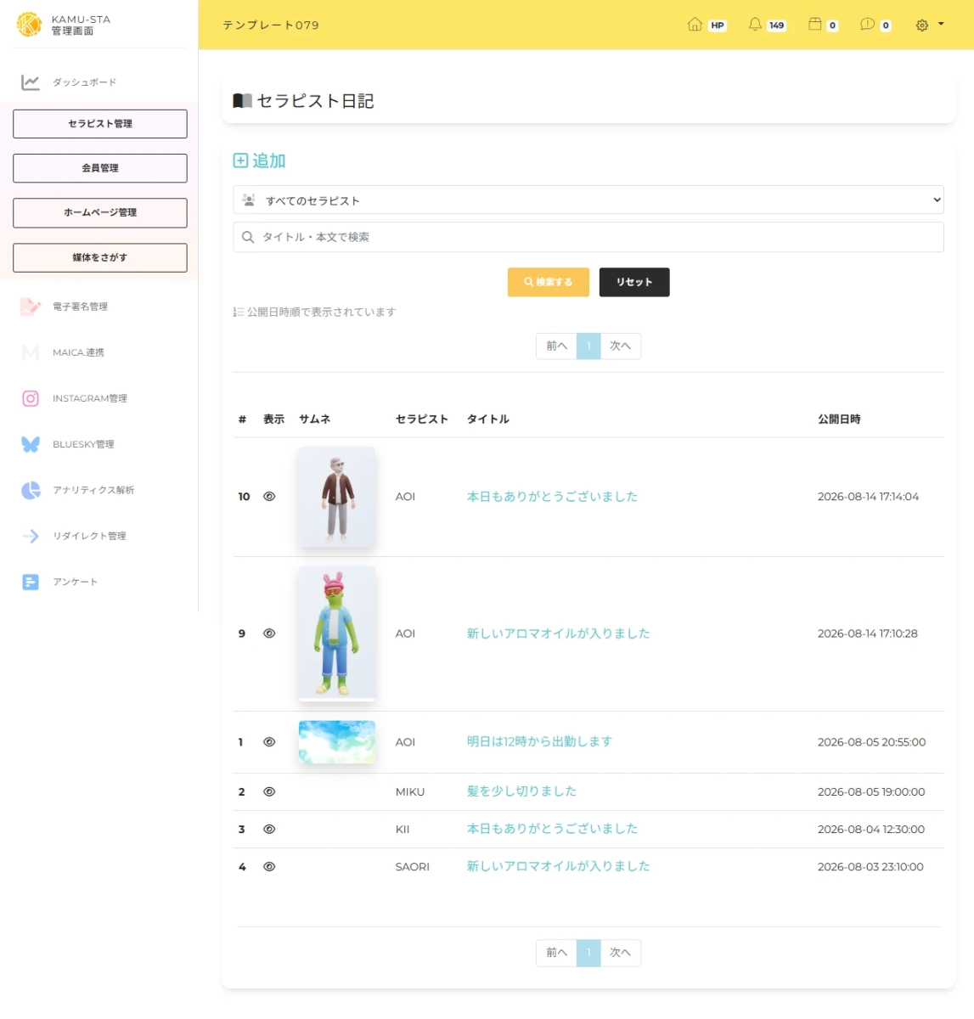
Task: Toggle visibility eye for SAORI's entry
Action: [x=269, y=867]
